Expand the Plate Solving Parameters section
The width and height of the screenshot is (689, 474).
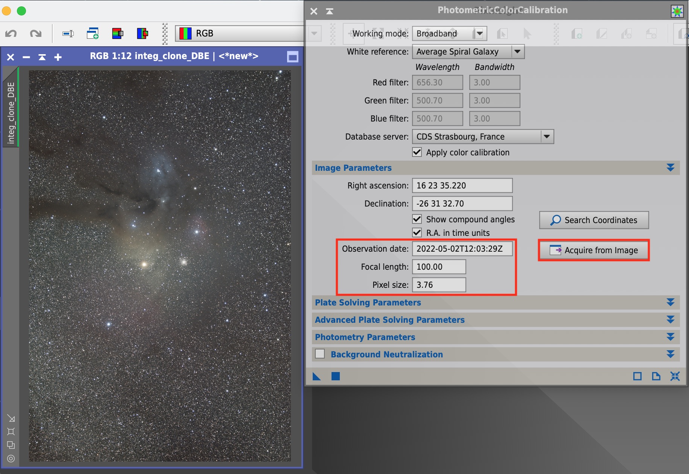(x=670, y=302)
